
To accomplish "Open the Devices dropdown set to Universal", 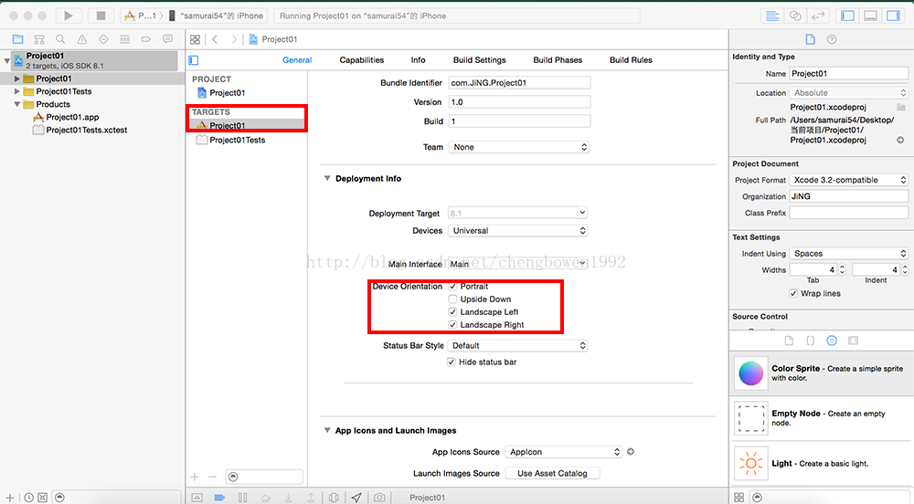I will [x=517, y=230].
